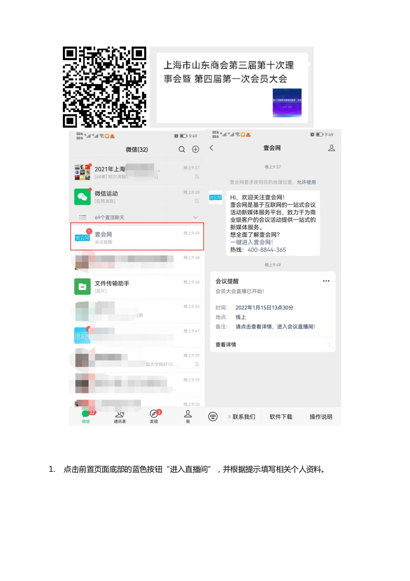
Task: Open the 2021年上海 group chat
Action: (137, 172)
